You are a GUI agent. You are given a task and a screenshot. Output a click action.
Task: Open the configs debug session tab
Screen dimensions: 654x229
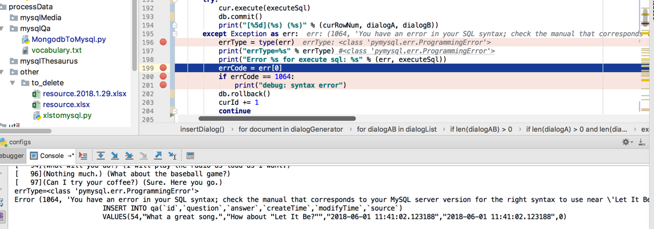point(15,142)
